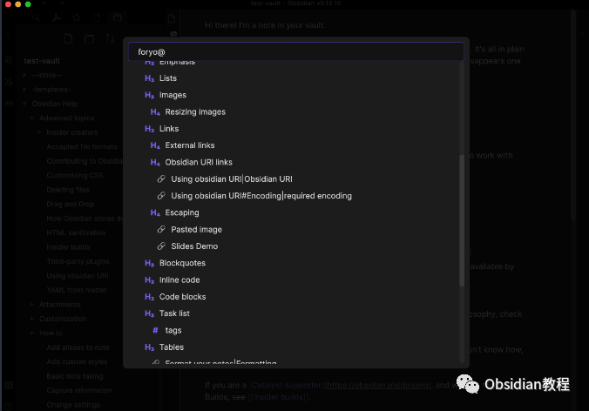This screenshot has width=589, height=411.
Task: Collapse the Advanced topics folder arrow
Action: click(32, 118)
